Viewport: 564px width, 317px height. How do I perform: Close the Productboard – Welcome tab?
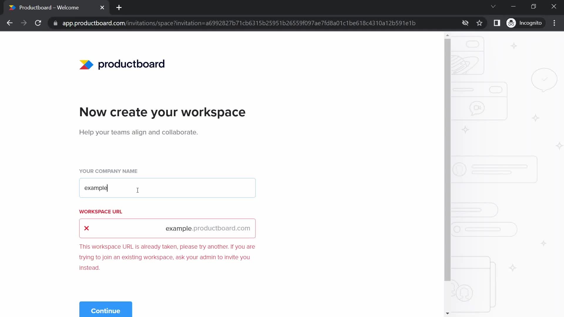coord(102,8)
